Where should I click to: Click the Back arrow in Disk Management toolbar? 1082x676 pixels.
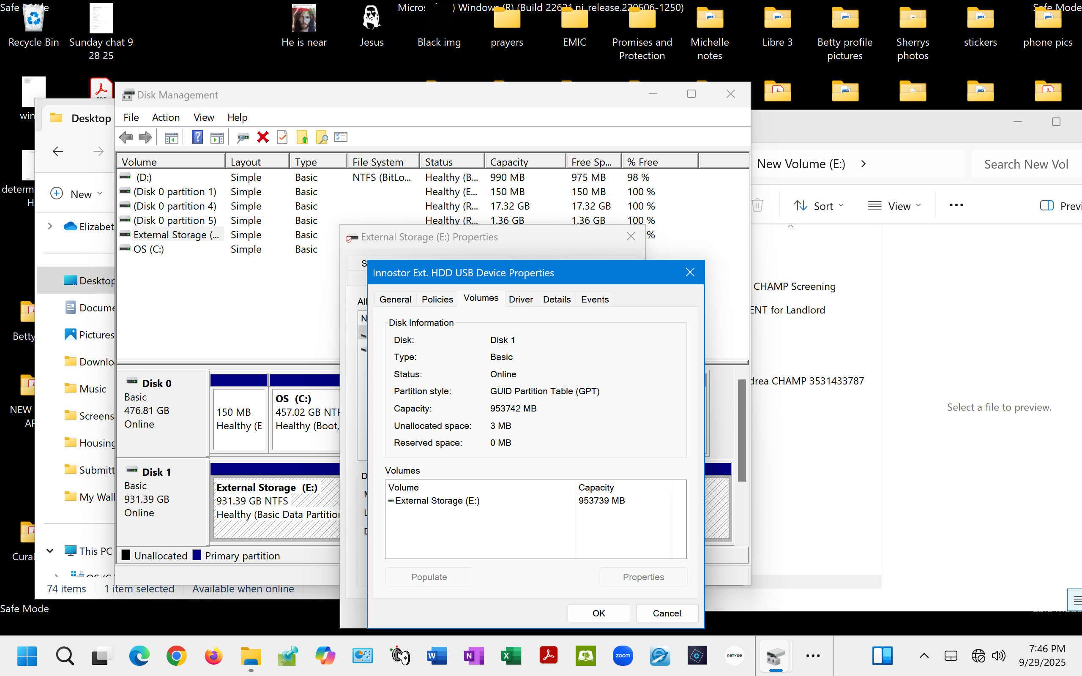coord(126,137)
